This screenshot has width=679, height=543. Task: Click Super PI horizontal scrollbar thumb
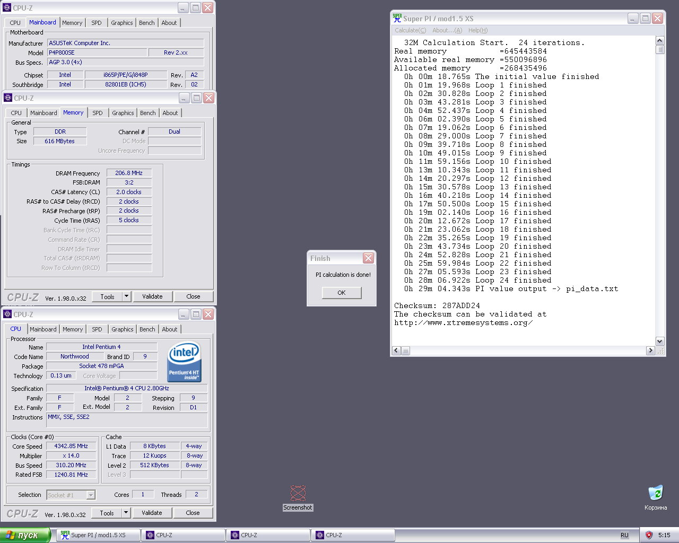406,351
